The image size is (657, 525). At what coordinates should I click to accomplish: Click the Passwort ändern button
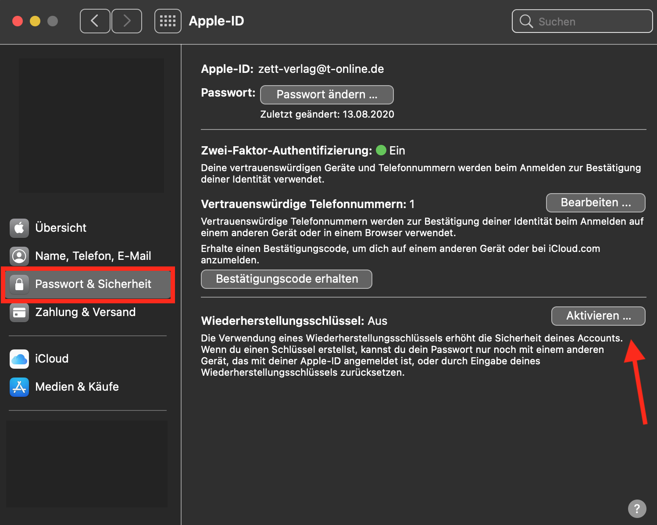click(x=327, y=95)
